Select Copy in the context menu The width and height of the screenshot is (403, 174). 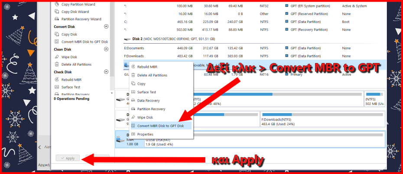pyautogui.click(x=161, y=84)
